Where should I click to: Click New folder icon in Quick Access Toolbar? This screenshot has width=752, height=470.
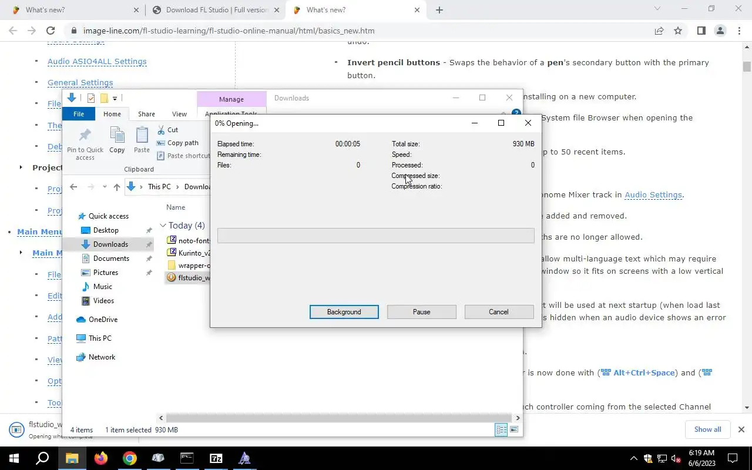tap(104, 98)
